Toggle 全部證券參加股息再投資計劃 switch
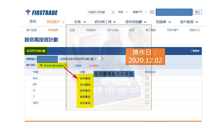Image resolution: width=222 pixels, height=125 pixels. click(101, 58)
